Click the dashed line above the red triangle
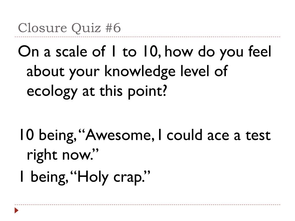 click(147, 205)
